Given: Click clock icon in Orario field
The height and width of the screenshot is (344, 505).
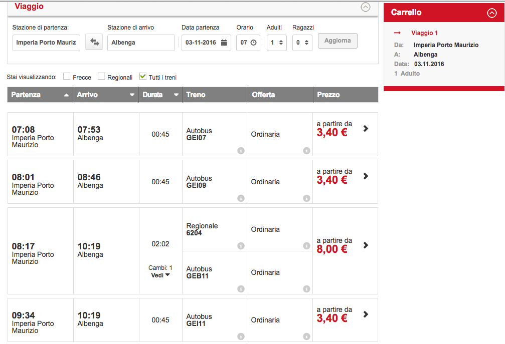Looking at the screenshot, I should [x=253, y=43].
